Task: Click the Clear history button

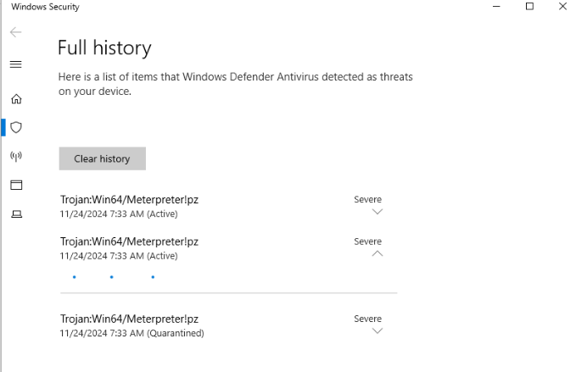Action: pyautogui.click(x=102, y=158)
